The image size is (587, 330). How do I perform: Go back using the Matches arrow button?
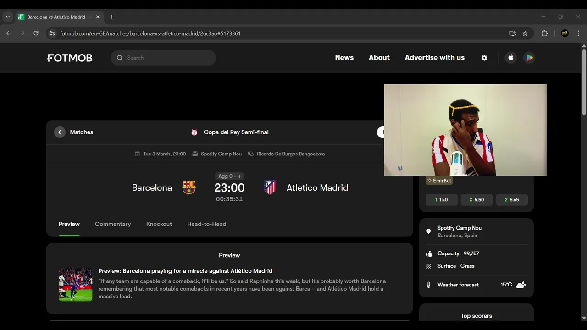(x=60, y=132)
